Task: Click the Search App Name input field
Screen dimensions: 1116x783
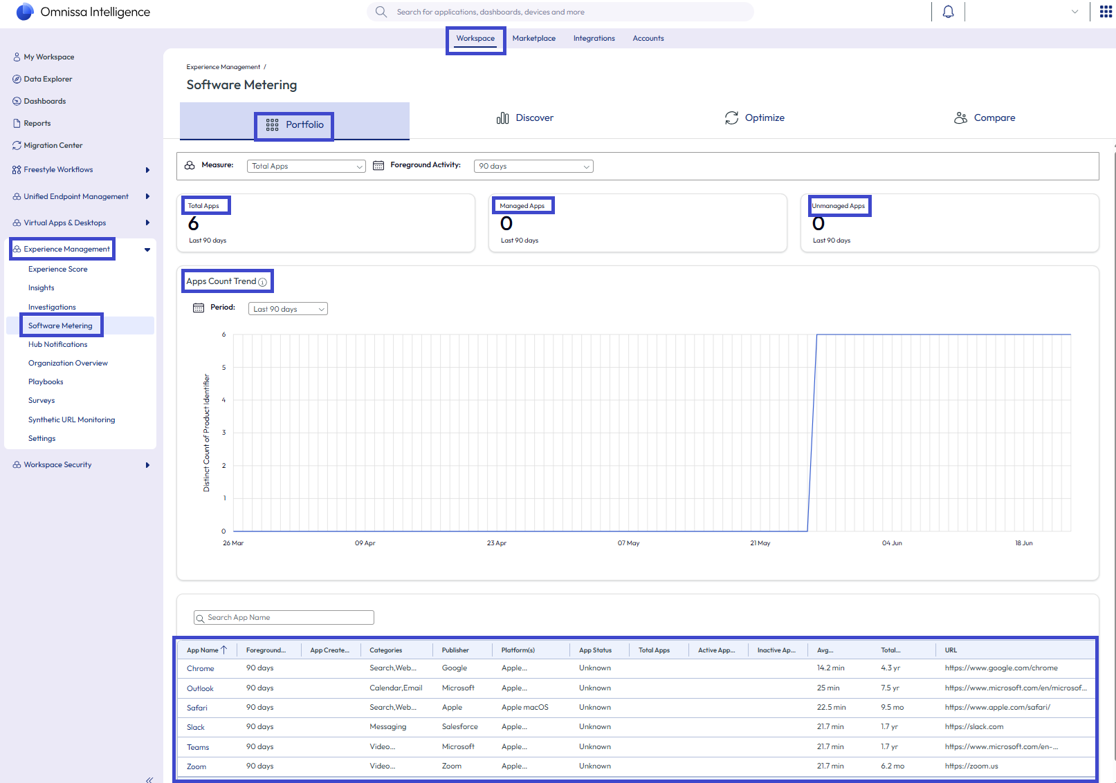Action: tap(284, 618)
